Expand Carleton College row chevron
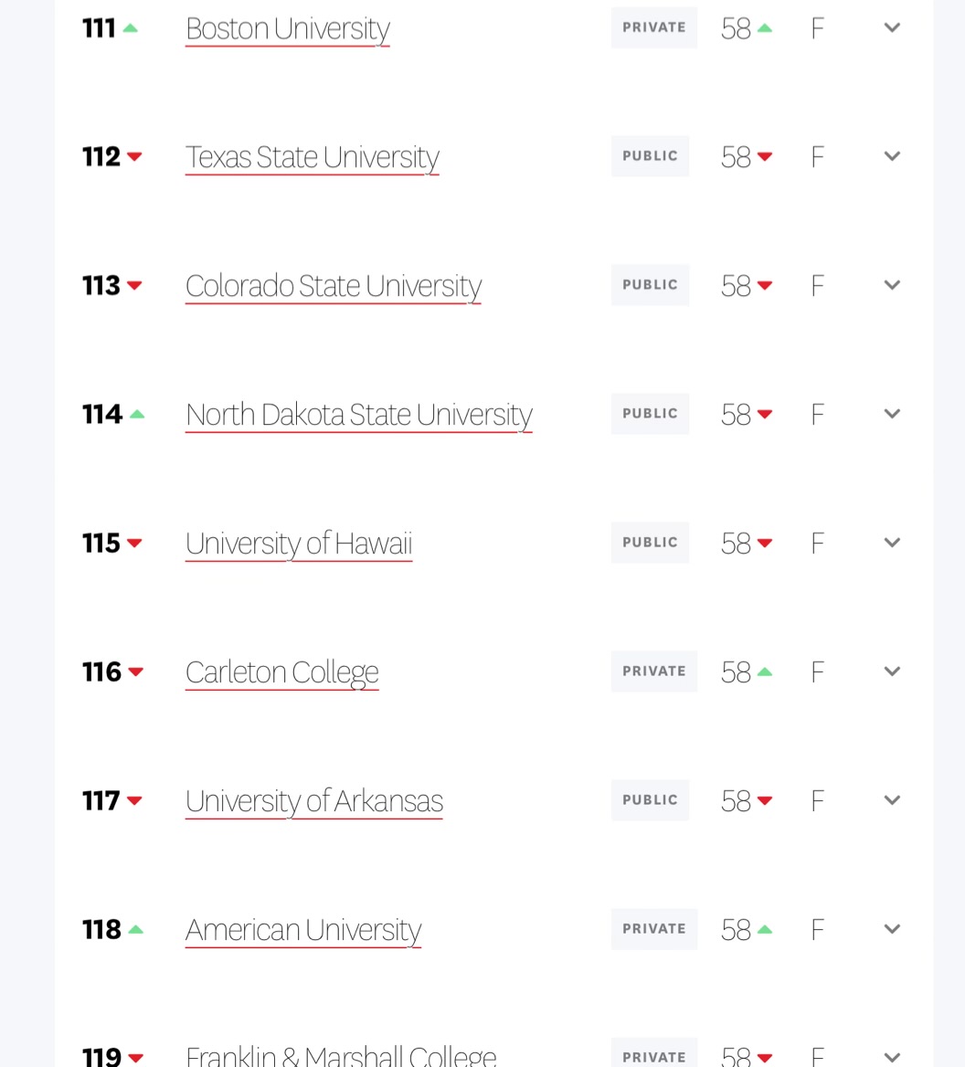Image resolution: width=965 pixels, height=1067 pixels. click(892, 671)
